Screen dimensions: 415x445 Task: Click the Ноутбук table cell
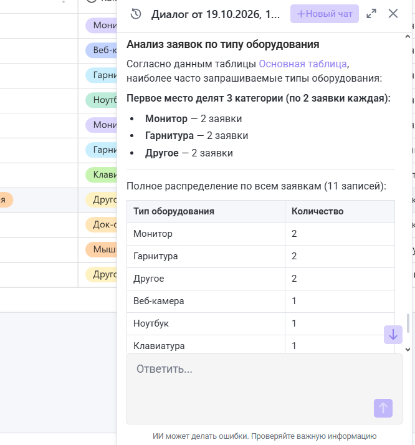pyautogui.click(x=206, y=323)
